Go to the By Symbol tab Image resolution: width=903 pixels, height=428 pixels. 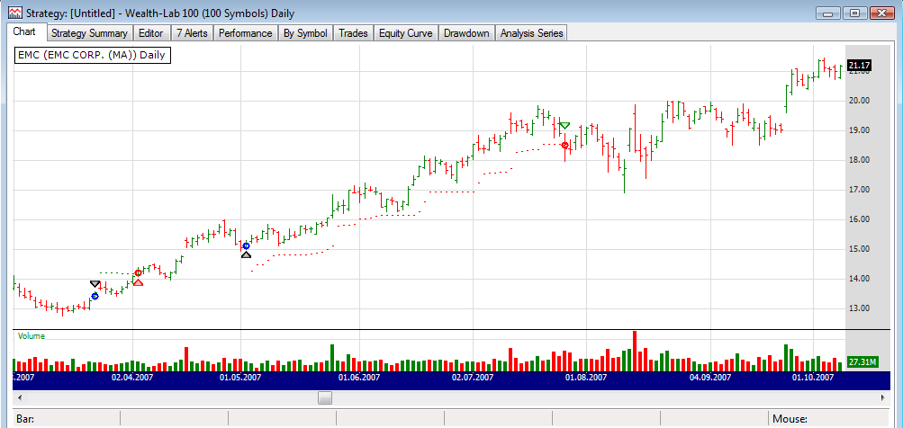coord(304,33)
